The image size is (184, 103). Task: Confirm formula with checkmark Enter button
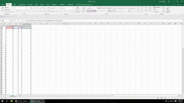pyautogui.click(x=18, y=21)
